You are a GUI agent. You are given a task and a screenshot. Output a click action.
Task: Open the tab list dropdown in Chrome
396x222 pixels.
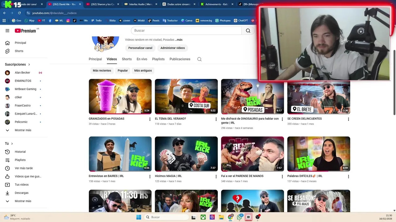pos(3,4)
